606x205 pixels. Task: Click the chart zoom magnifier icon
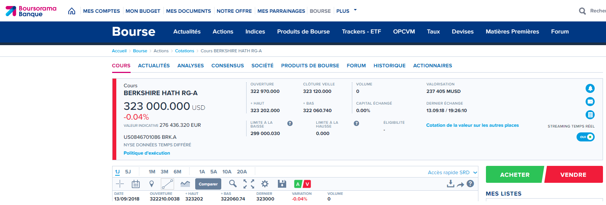pos(233,184)
